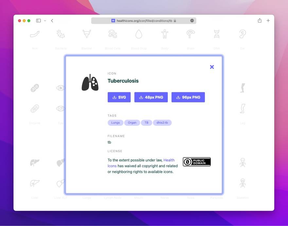Select the Lungs tag
288x226 pixels.
coord(115,123)
